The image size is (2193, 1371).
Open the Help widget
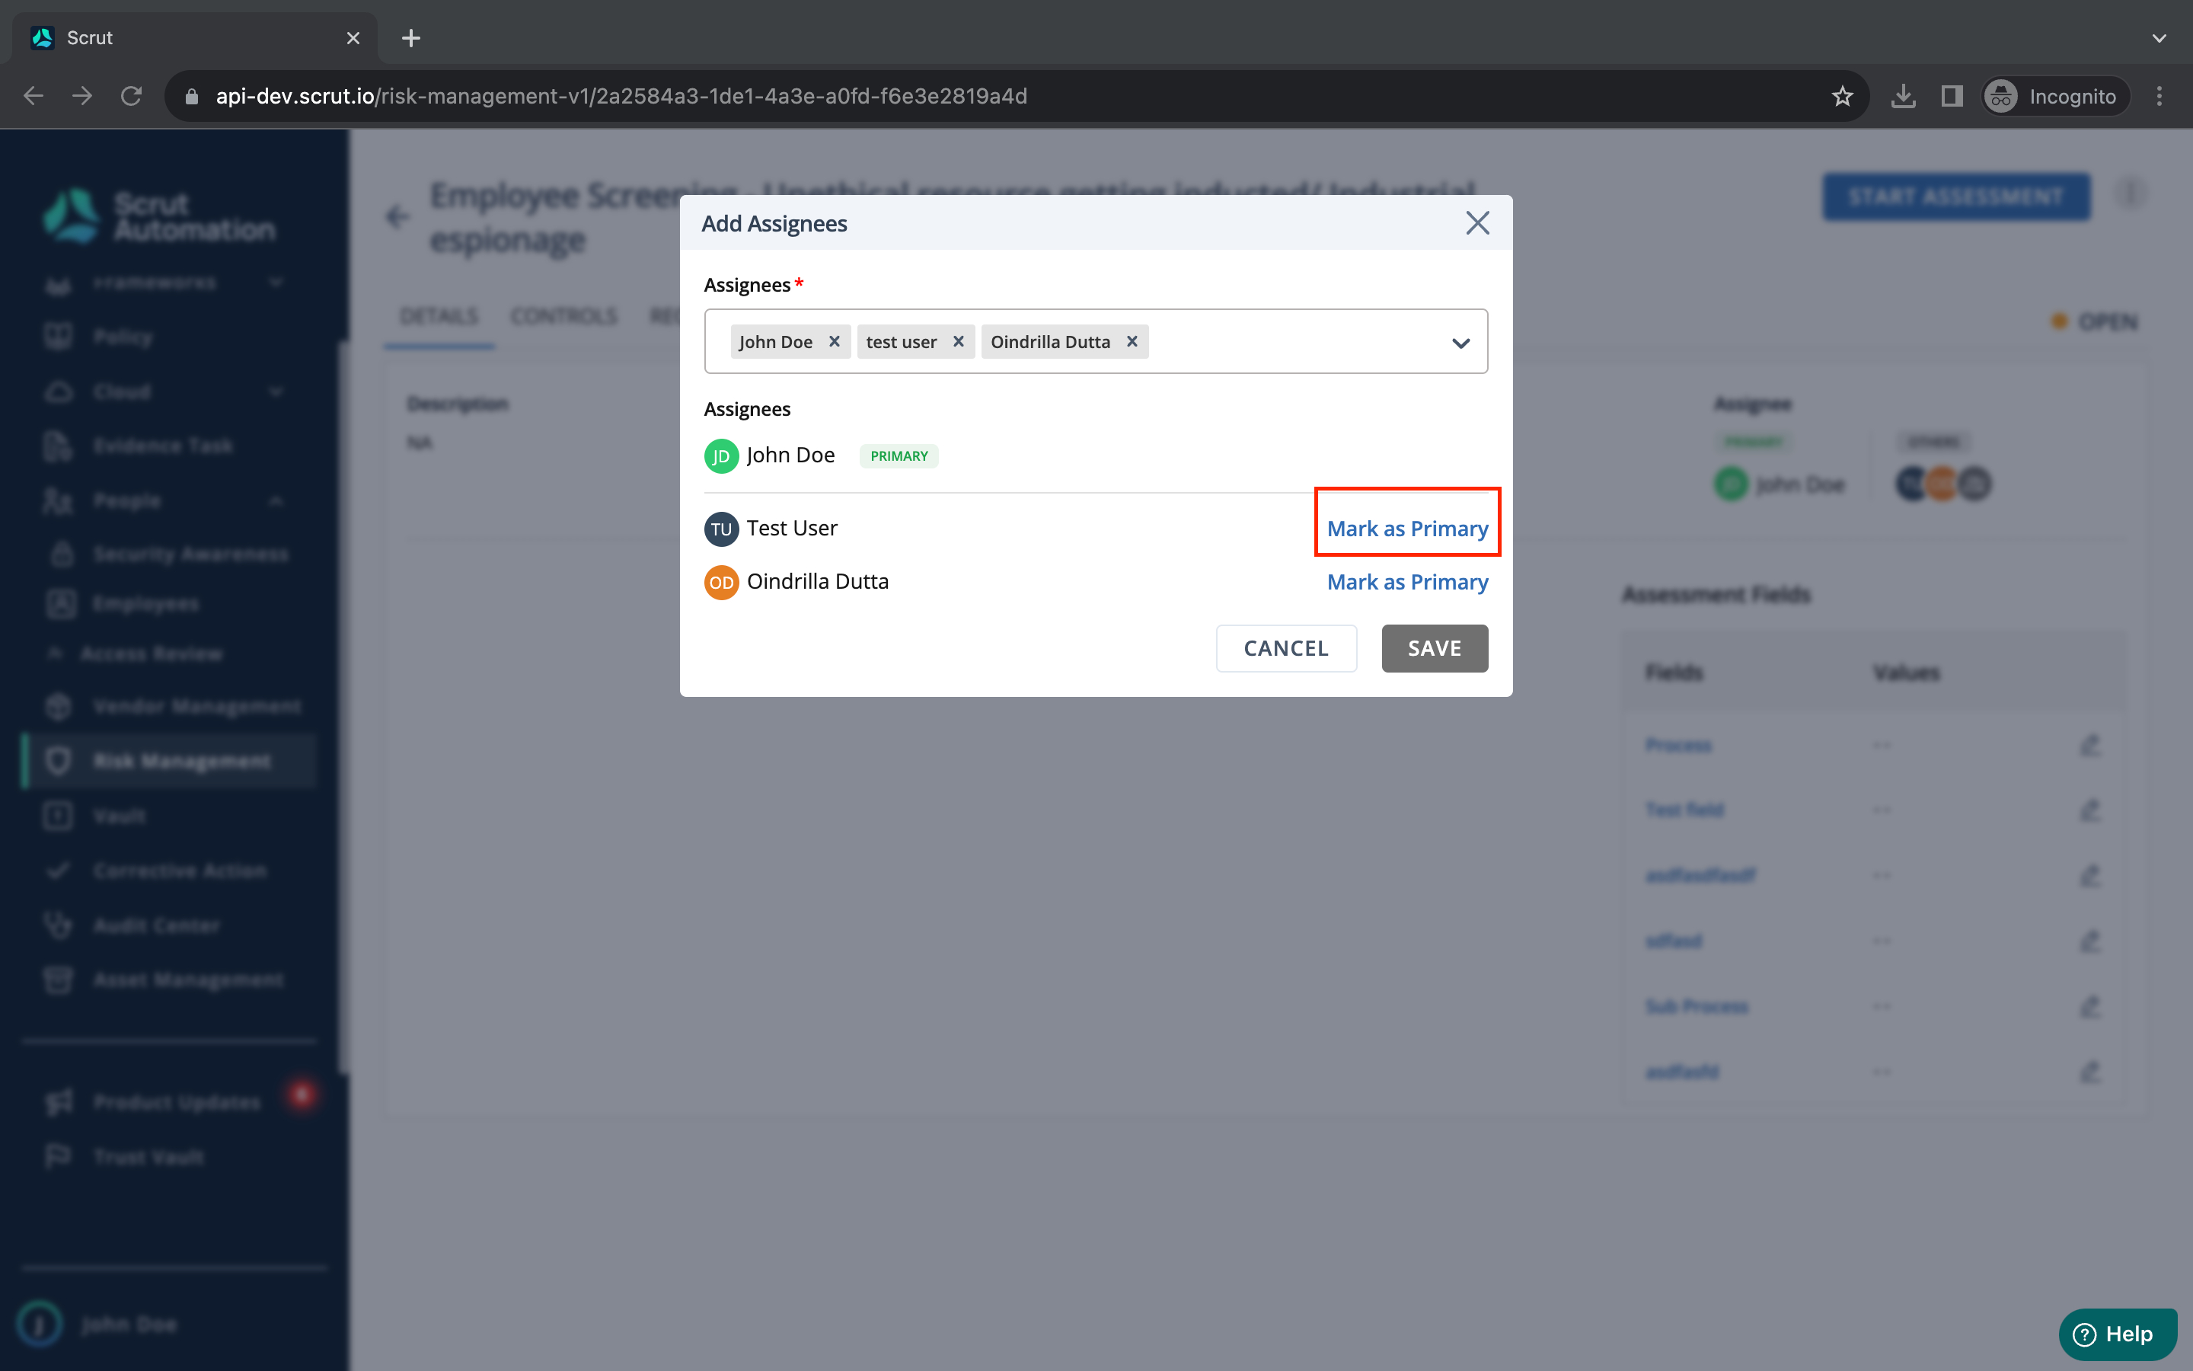pos(2117,1334)
